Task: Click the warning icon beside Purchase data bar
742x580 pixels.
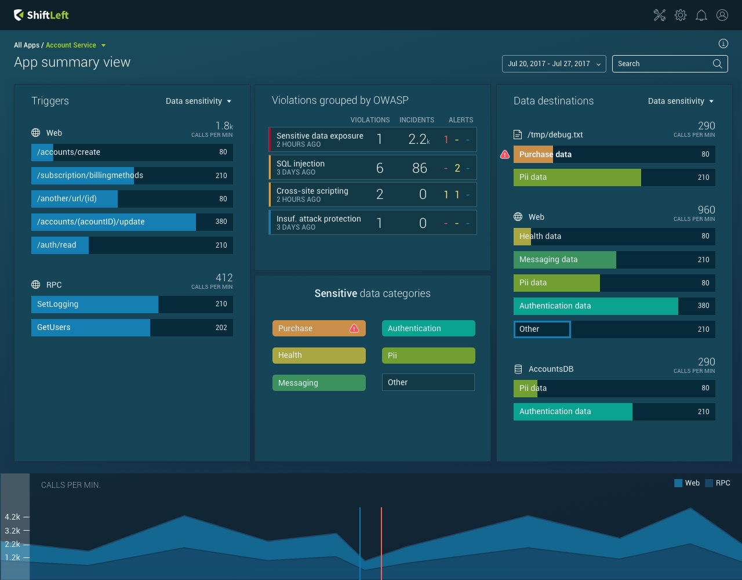Action: [505, 155]
